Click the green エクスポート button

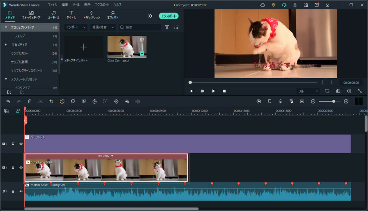point(168,16)
